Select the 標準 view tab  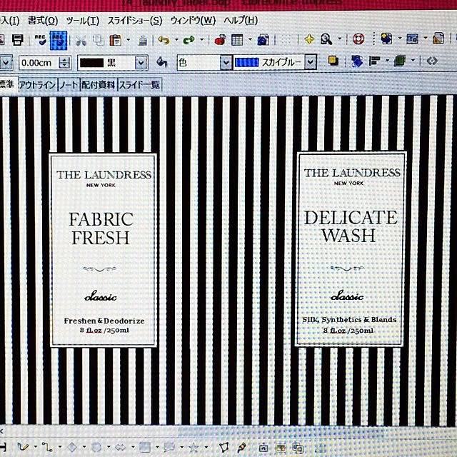[7, 84]
